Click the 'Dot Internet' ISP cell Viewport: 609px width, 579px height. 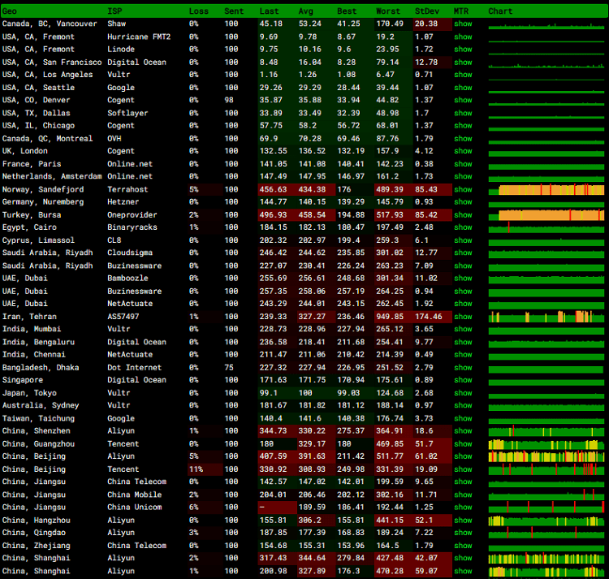[134, 367]
